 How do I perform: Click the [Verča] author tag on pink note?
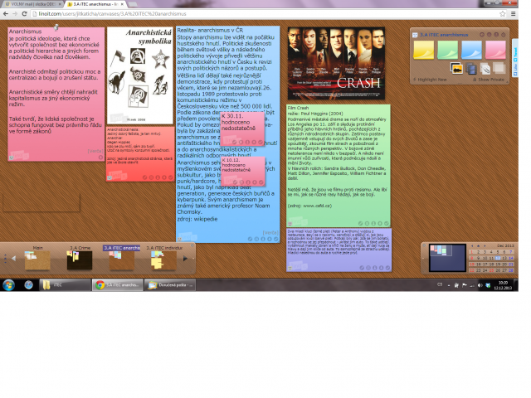(x=95, y=151)
